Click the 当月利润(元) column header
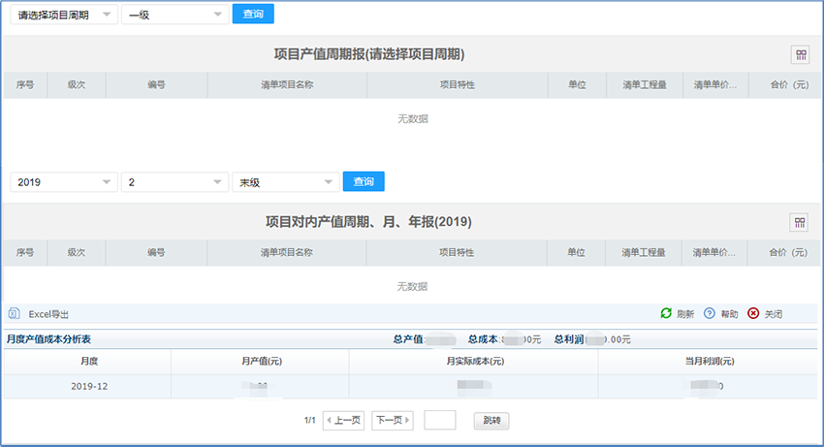The height and width of the screenshot is (447, 824). pos(708,362)
